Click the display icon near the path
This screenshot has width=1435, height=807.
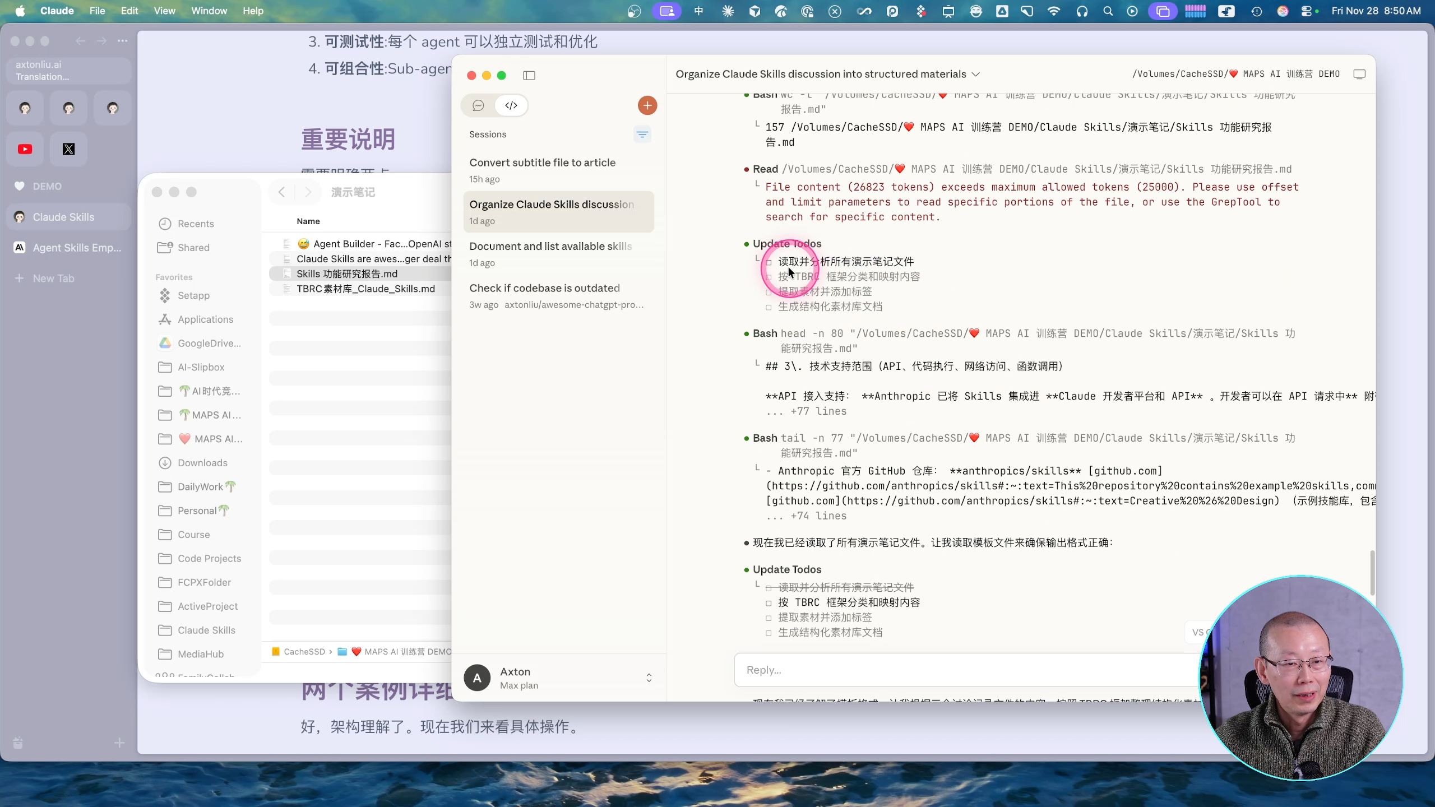click(1359, 75)
